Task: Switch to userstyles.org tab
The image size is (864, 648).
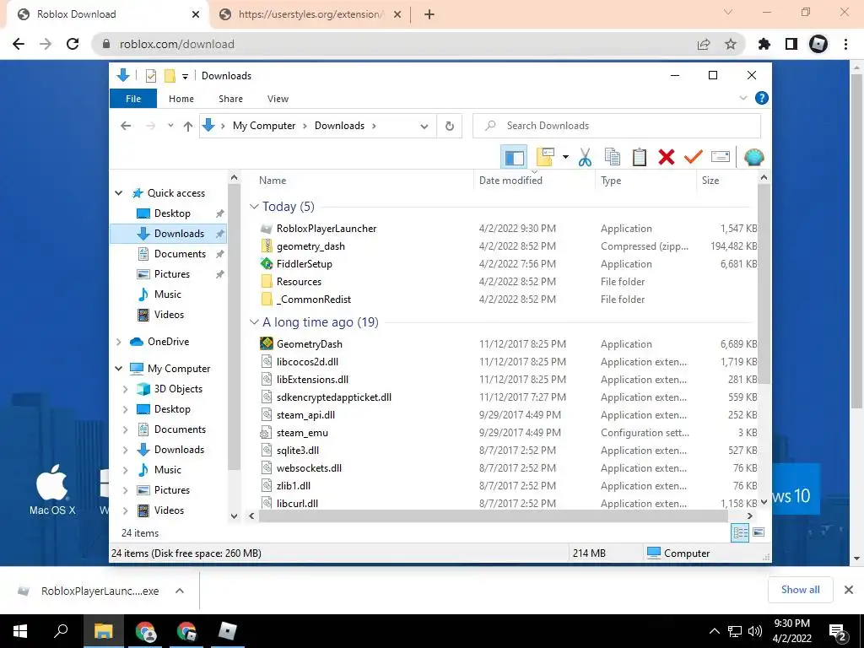Action: pyautogui.click(x=310, y=15)
